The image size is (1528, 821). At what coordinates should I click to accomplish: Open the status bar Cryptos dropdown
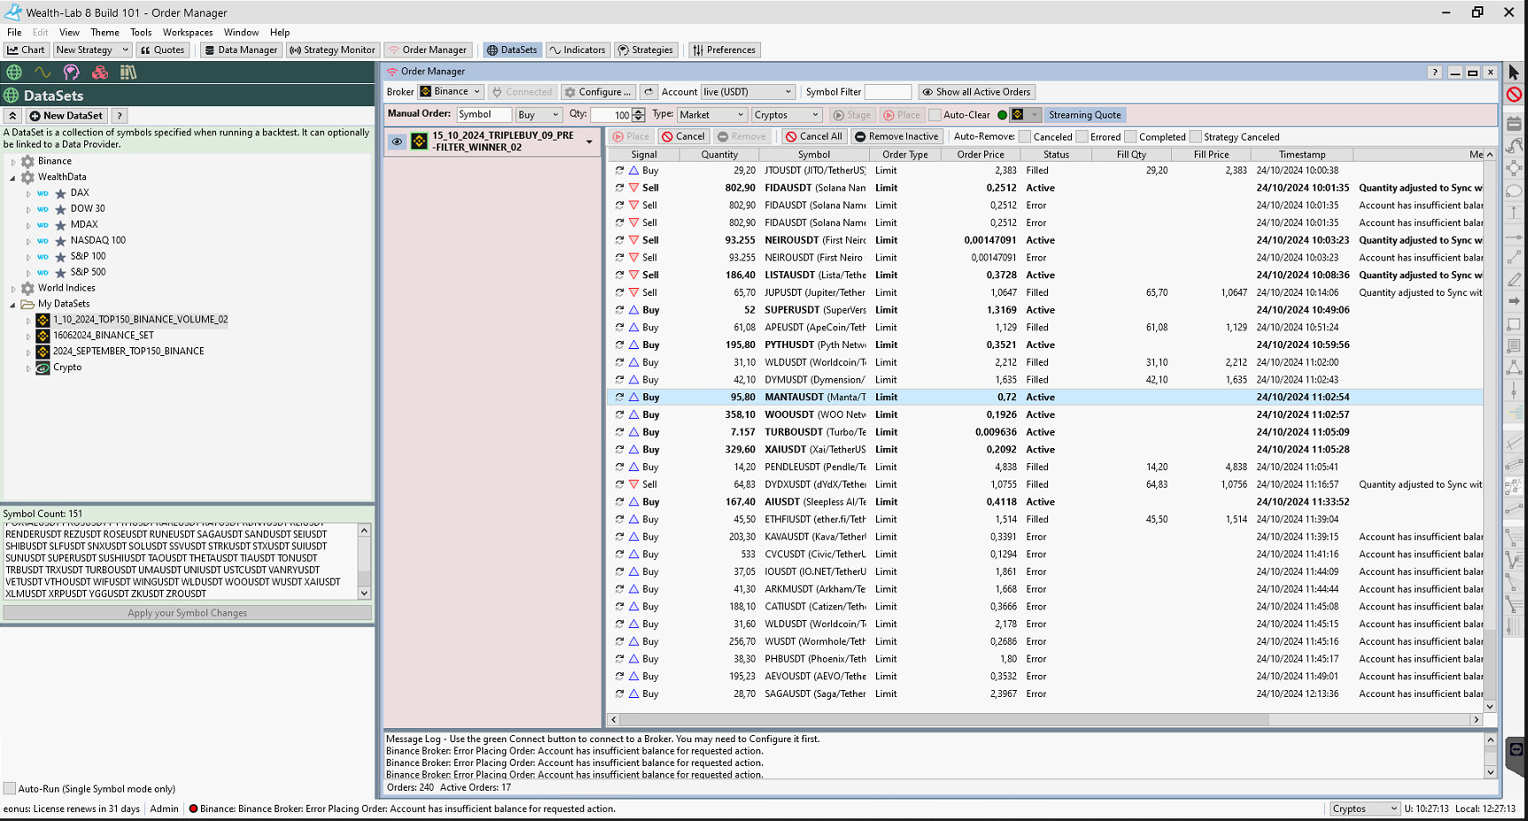pyautogui.click(x=1364, y=809)
